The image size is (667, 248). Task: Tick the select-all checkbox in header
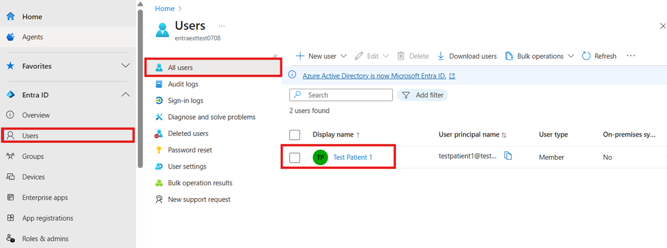(x=295, y=135)
